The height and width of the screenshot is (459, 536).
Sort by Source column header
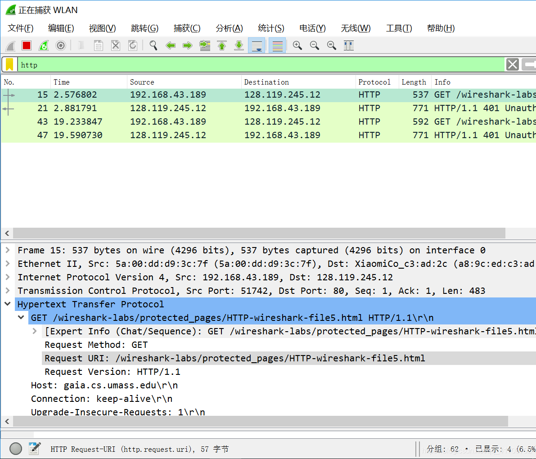point(184,82)
